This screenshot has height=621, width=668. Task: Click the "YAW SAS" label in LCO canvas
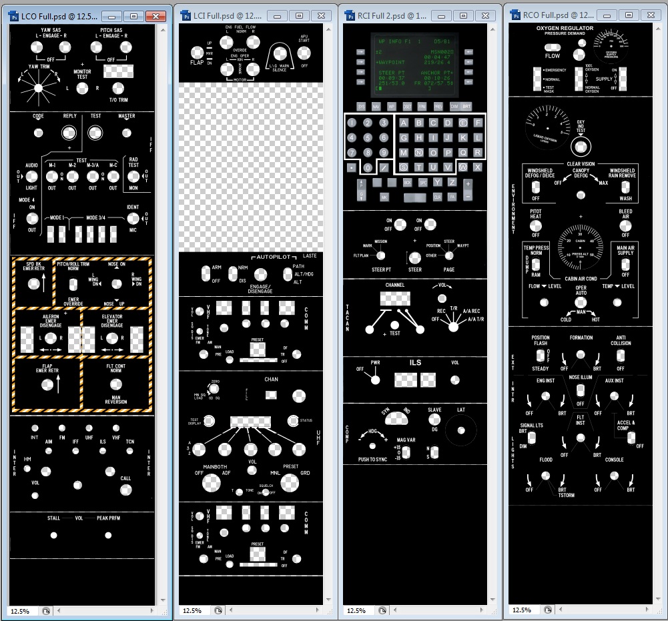pyautogui.click(x=51, y=30)
